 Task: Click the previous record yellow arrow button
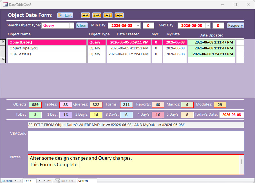coord(97,15)
